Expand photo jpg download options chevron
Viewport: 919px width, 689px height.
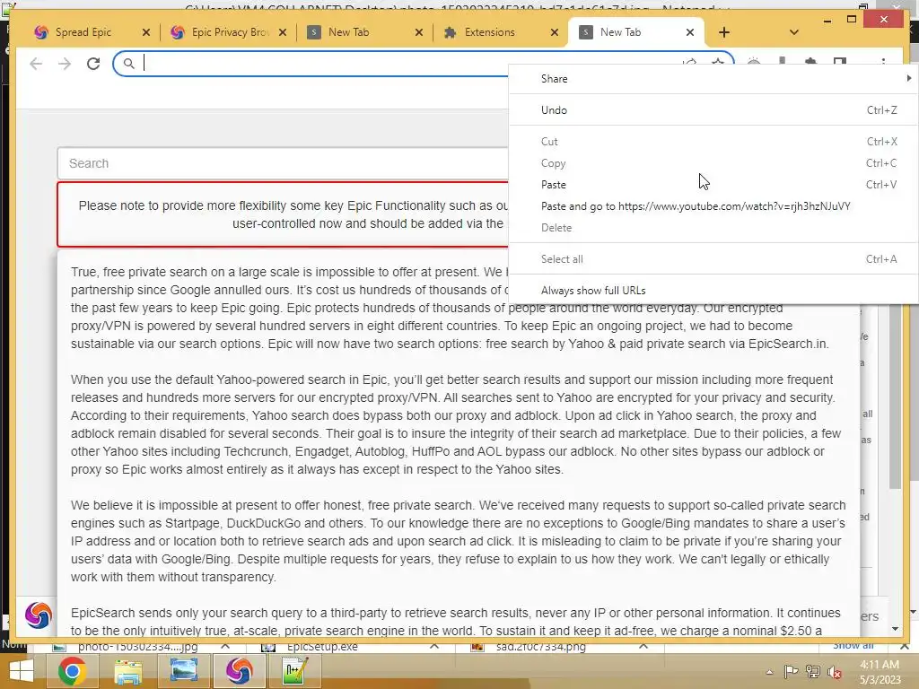225,646
